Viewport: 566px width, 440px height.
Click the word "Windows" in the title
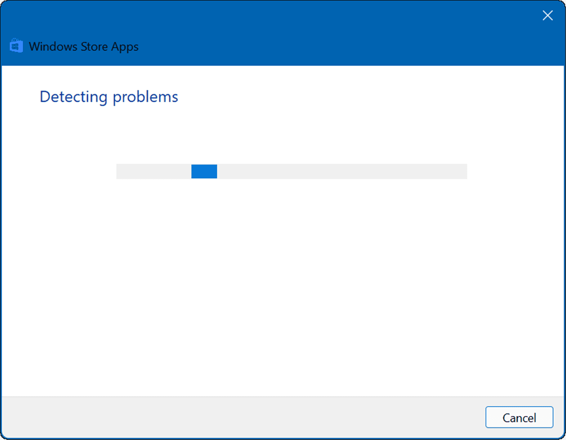point(53,47)
